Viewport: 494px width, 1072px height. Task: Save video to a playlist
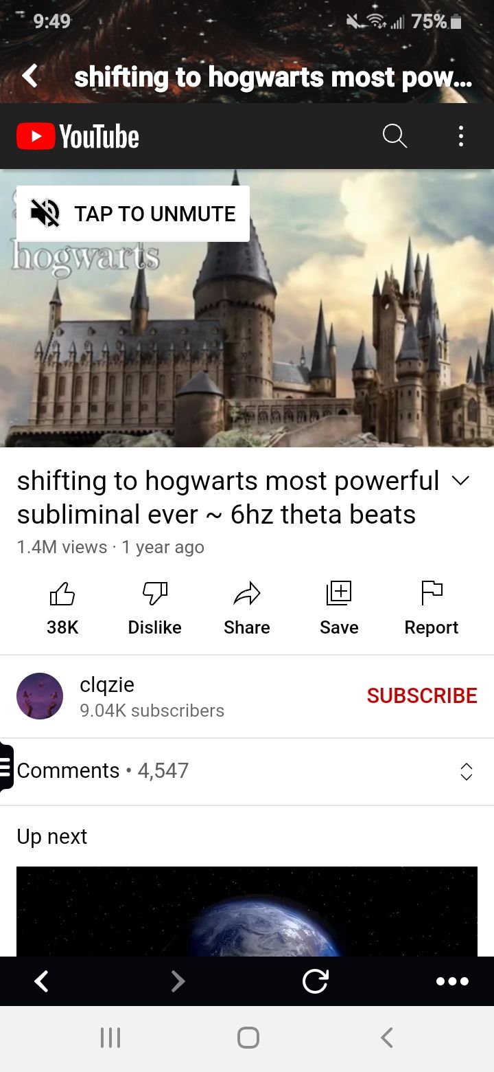pos(339,607)
